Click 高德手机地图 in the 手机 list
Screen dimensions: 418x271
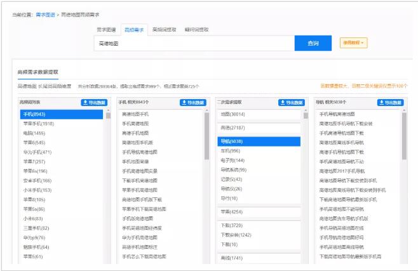click(135, 133)
